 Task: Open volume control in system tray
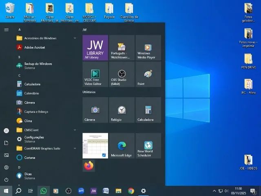(227, 191)
